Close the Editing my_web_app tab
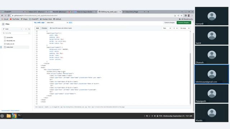The image size is (230, 129). (120, 12)
